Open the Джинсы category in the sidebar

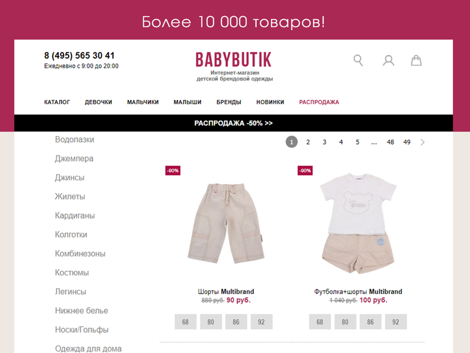coord(70,178)
